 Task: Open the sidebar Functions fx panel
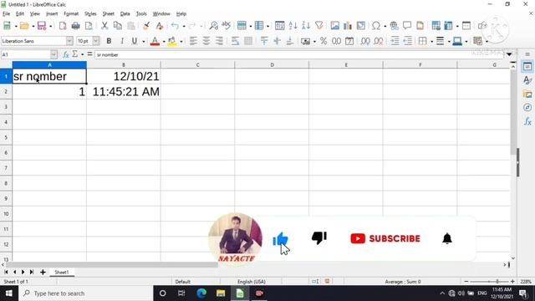[527, 122]
